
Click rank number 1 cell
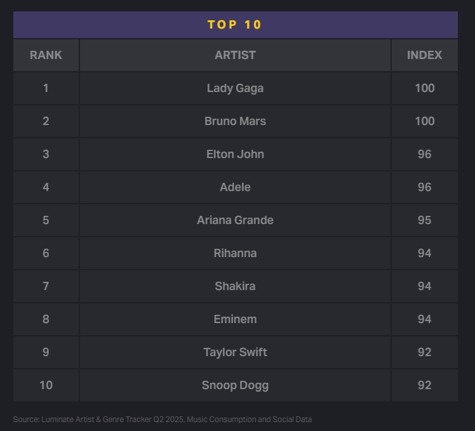pyautogui.click(x=46, y=88)
